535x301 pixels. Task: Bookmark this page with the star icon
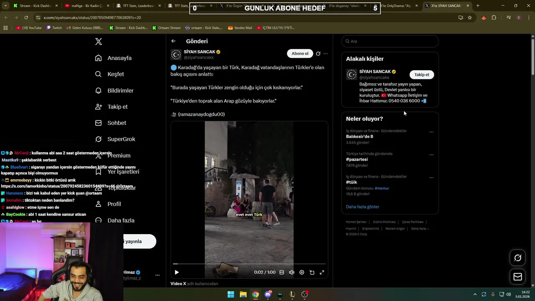[470, 18]
